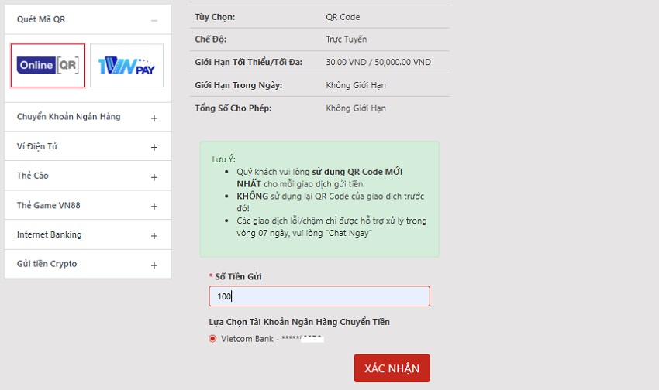Open the Internet Banking menu item

coord(49,234)
